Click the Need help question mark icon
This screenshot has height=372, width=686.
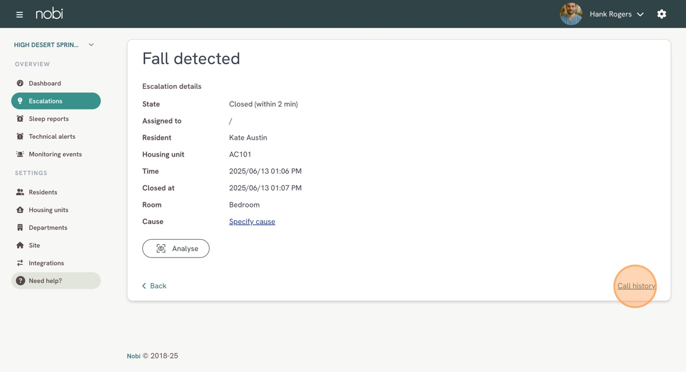20,281
